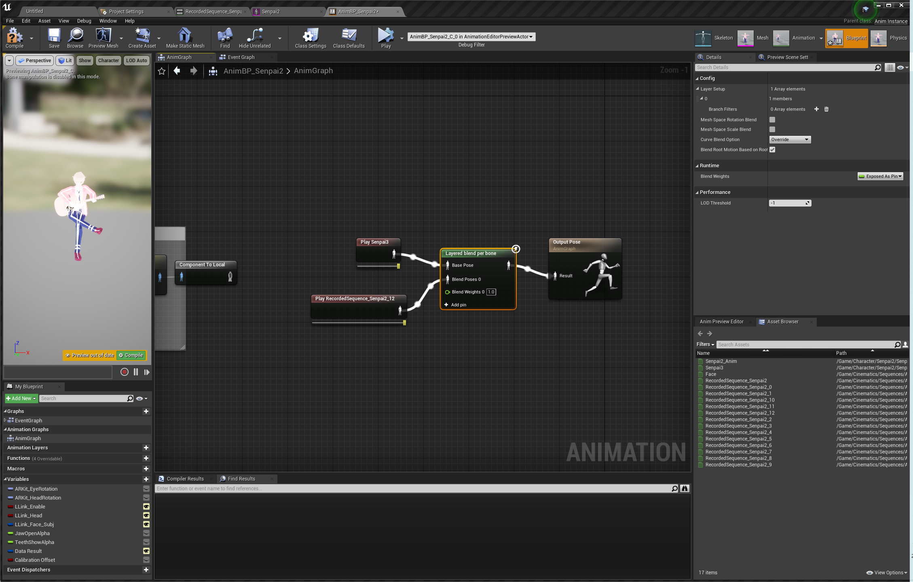Toggle visibility eye for LLink_Enable variable
913x582 pixels.
(x=146, y=507)
